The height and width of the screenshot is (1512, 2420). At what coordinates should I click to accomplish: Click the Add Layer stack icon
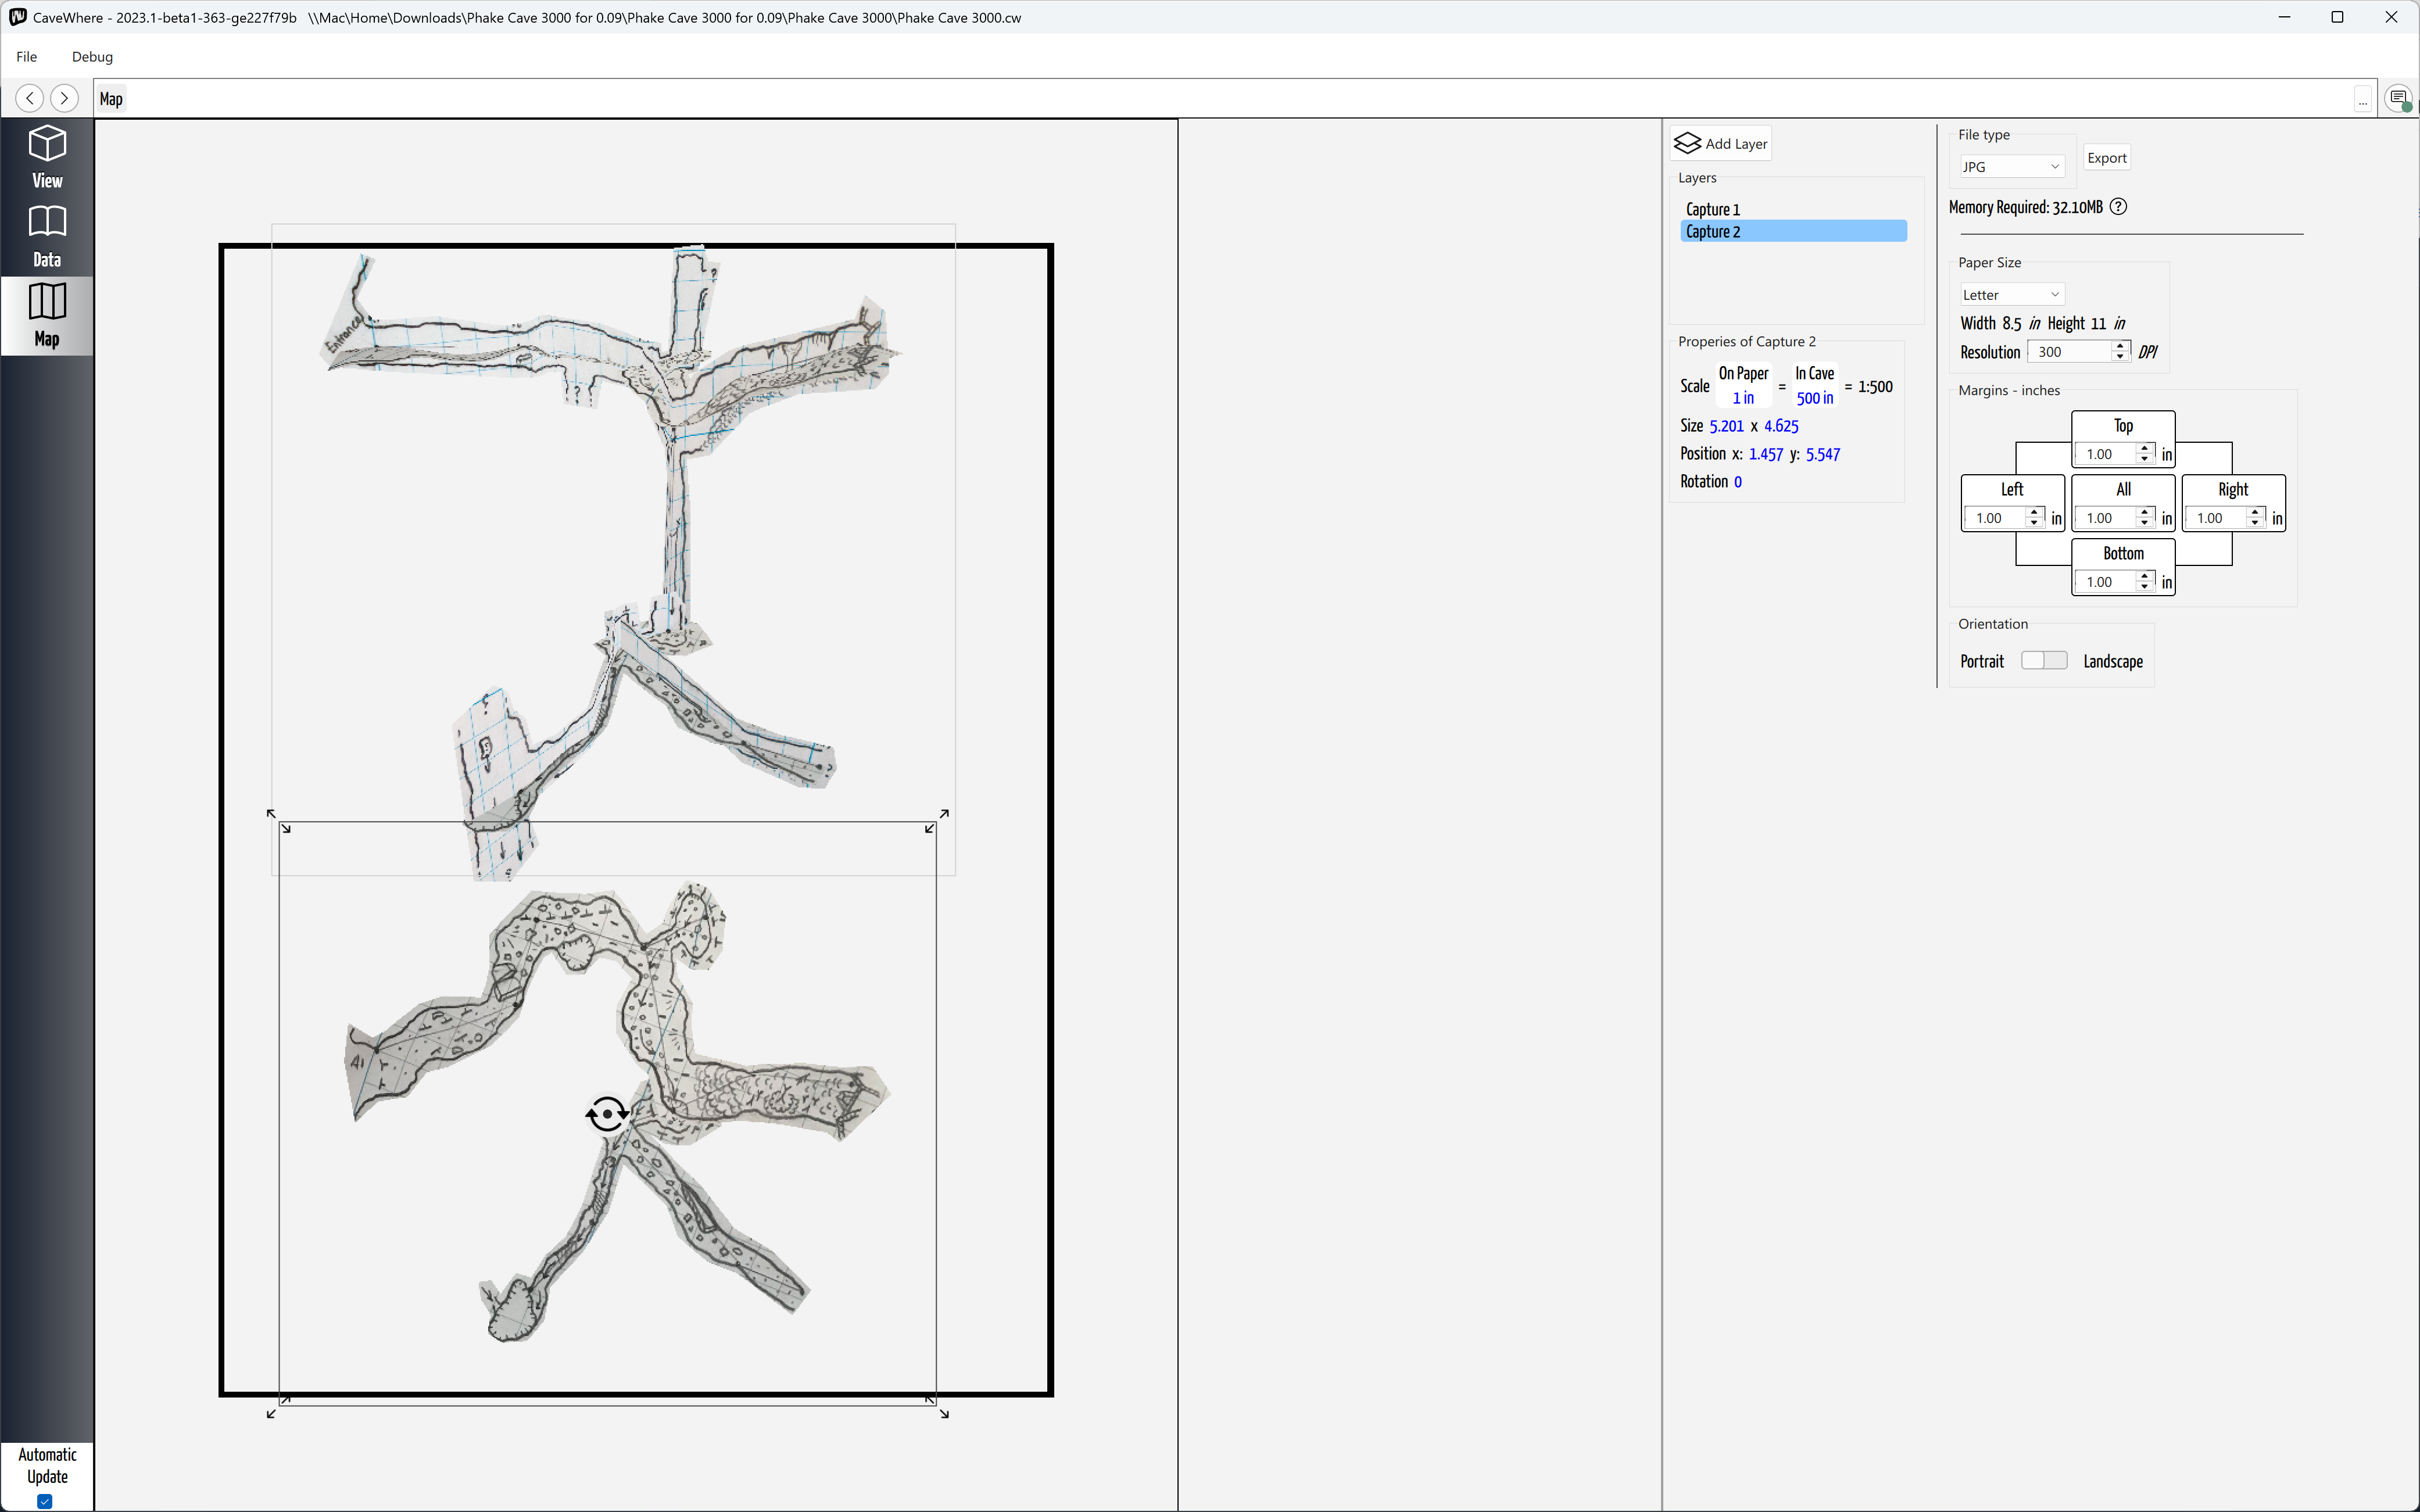click(x=1687, y=143)
